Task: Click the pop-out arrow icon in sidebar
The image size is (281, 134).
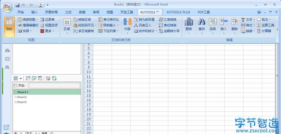Action: coord(6,127)
